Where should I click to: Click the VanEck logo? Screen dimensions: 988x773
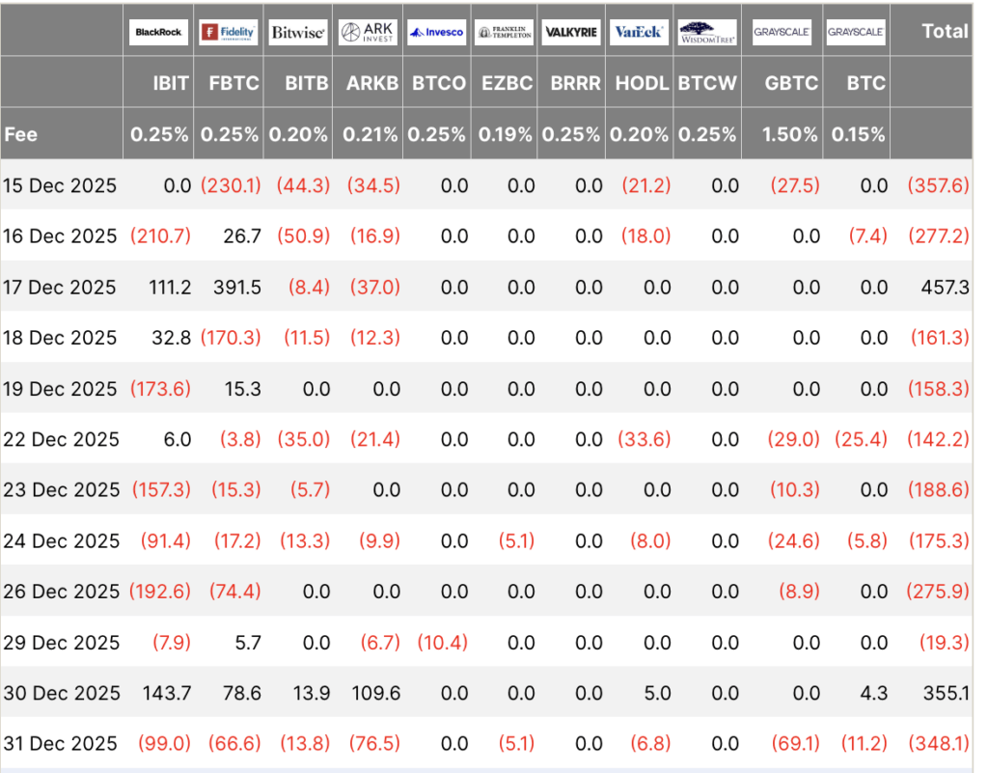coord(639,32)
